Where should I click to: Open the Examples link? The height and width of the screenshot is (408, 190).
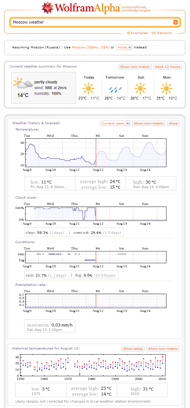(137, 33)
